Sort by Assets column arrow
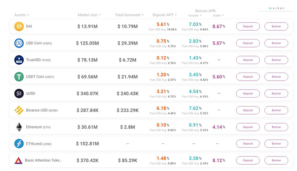The height and width of the screenshot is (171, 297). pos(28,15)
